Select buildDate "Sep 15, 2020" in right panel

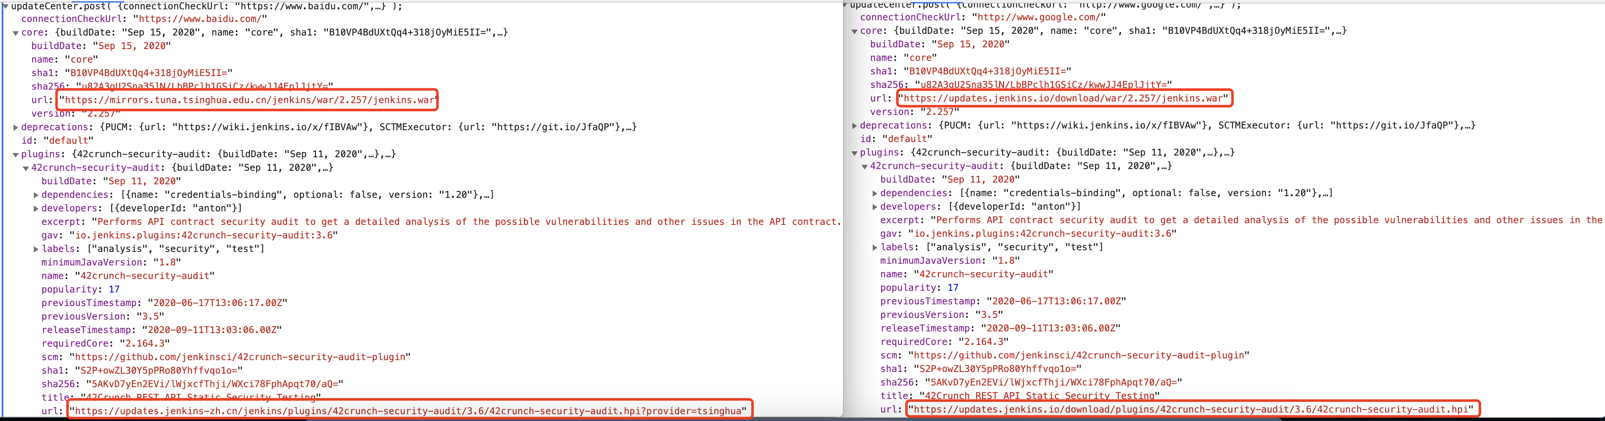[971, 44]
